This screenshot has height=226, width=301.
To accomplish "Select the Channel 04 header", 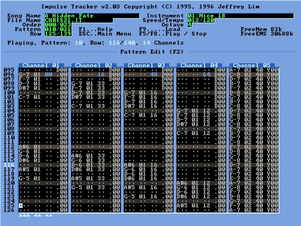I will (x=199, y=65).
